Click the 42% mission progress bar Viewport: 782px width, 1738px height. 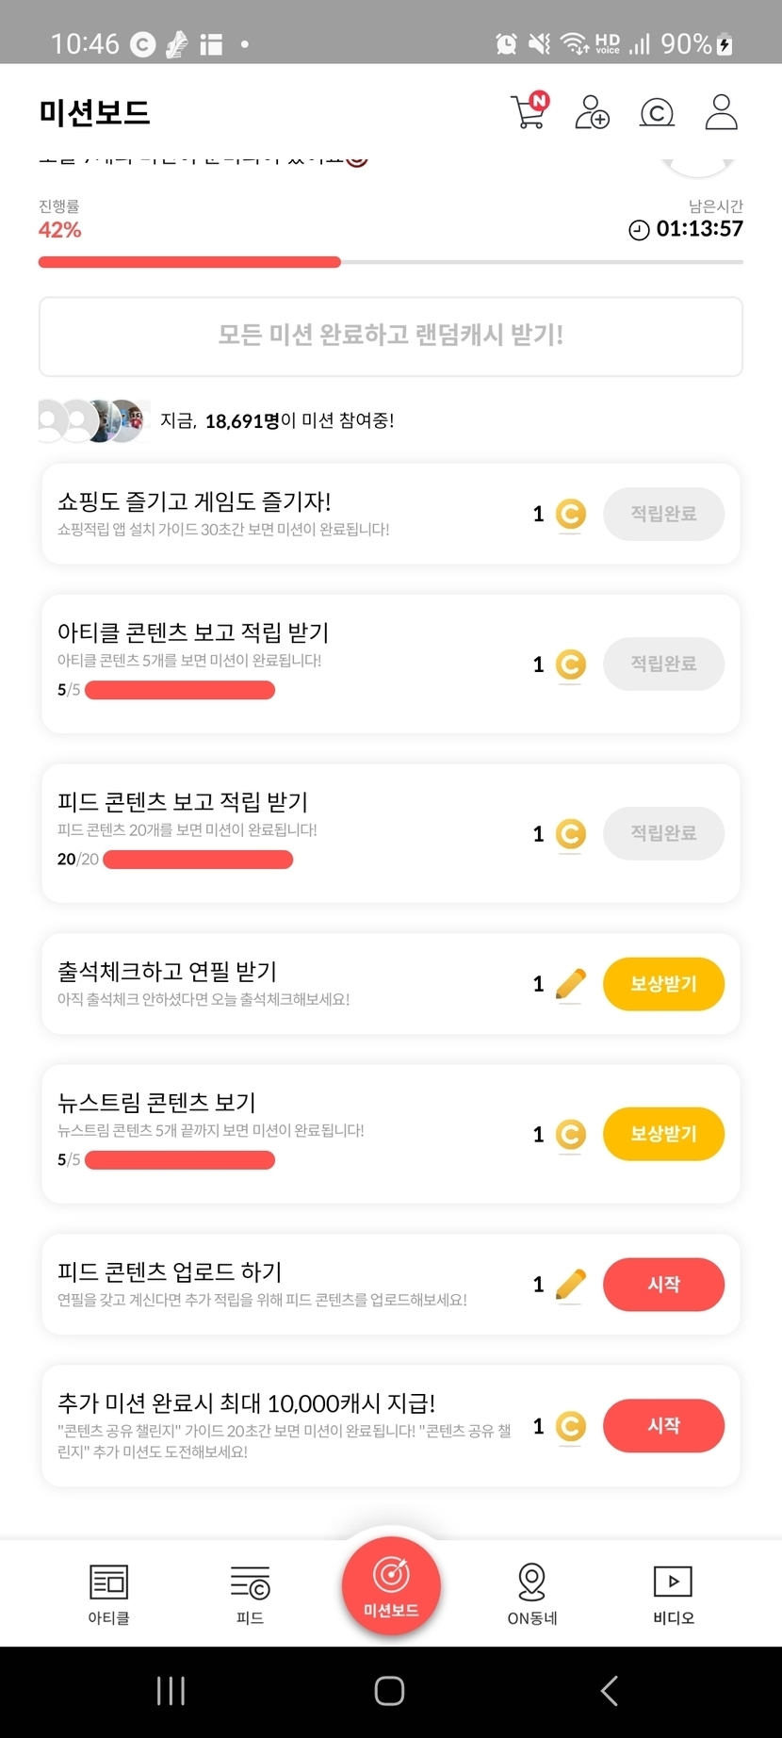(391, 262)
